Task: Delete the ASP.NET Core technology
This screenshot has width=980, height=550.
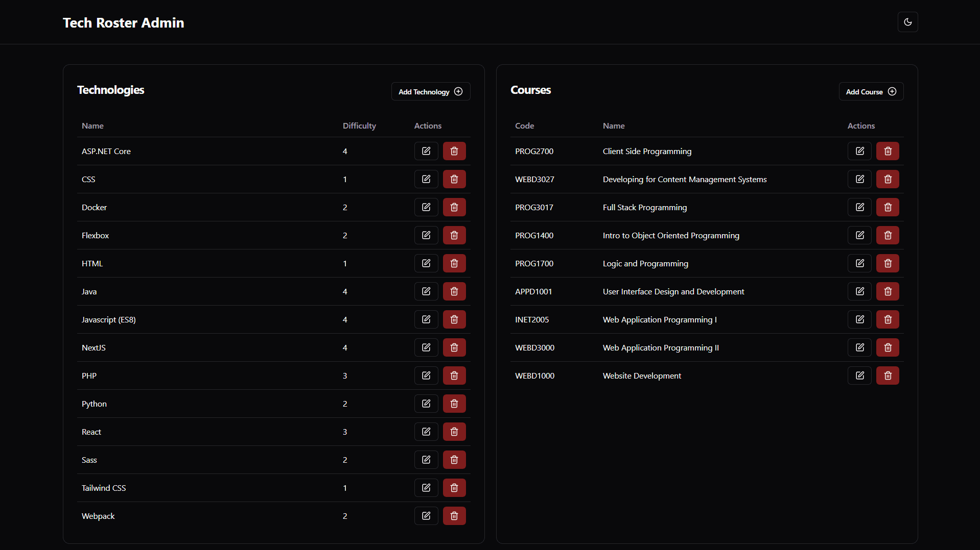Action: point(454,151)
